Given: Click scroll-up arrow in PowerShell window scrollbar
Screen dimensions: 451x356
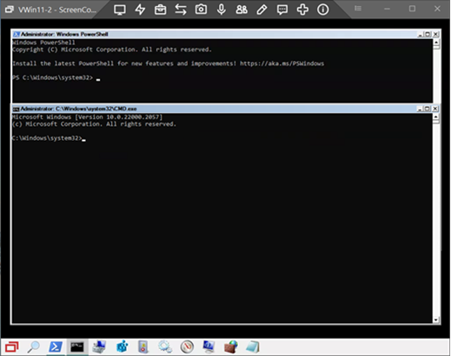Looking at the screenshot, I should (436, 43).
